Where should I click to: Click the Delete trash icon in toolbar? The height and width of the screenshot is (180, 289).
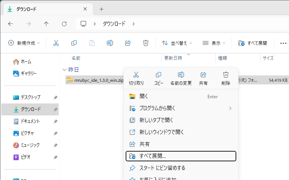point(145,43)
